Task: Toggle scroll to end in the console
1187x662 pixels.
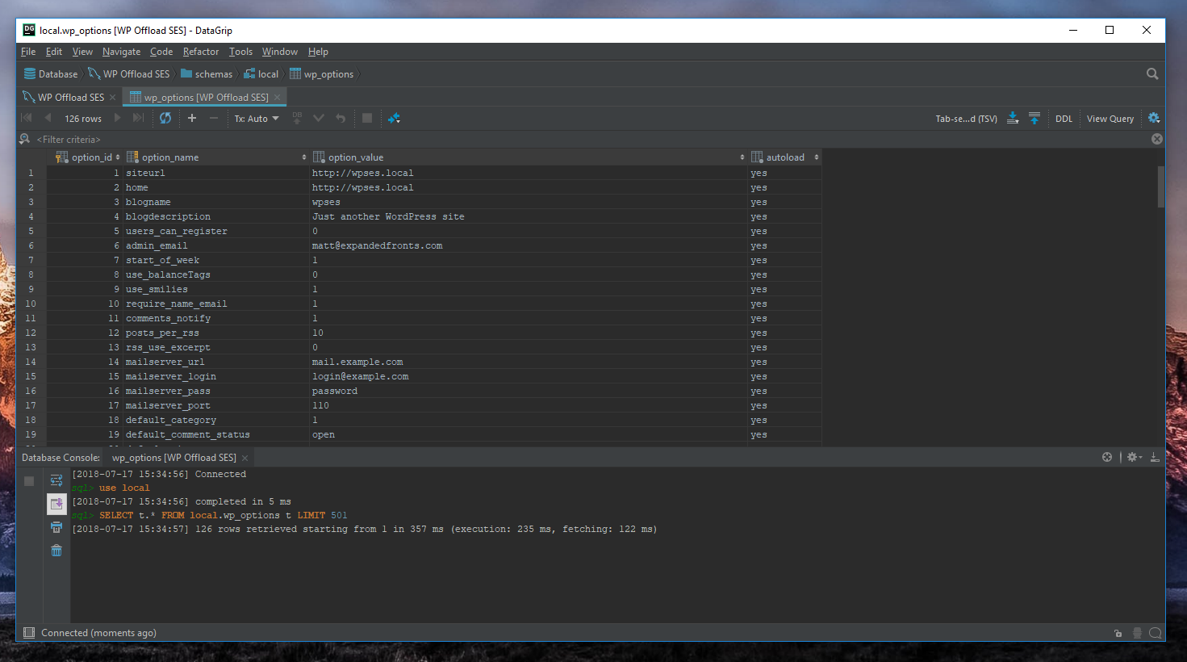Action: tap(56, 504)
